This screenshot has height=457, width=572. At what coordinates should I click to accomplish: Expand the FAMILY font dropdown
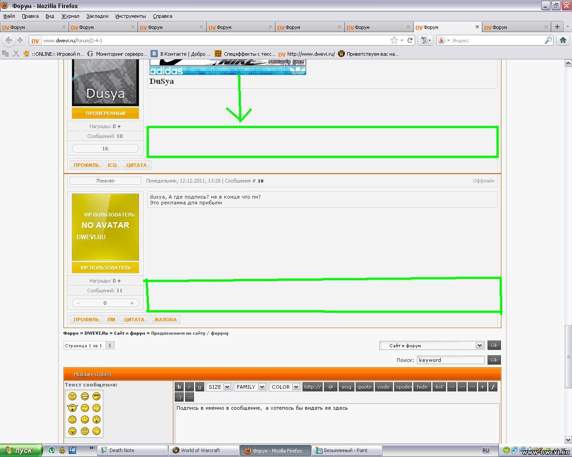coord(250,387)
